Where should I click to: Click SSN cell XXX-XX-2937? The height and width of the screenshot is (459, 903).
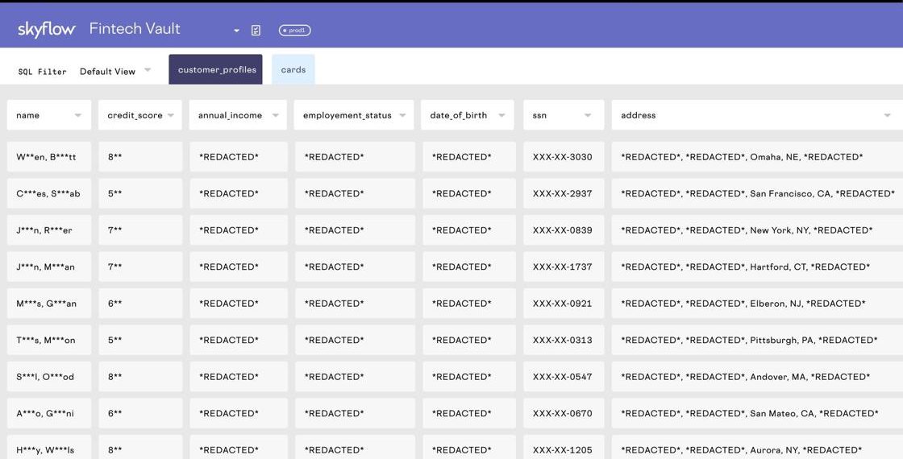[x=564, y=193]
